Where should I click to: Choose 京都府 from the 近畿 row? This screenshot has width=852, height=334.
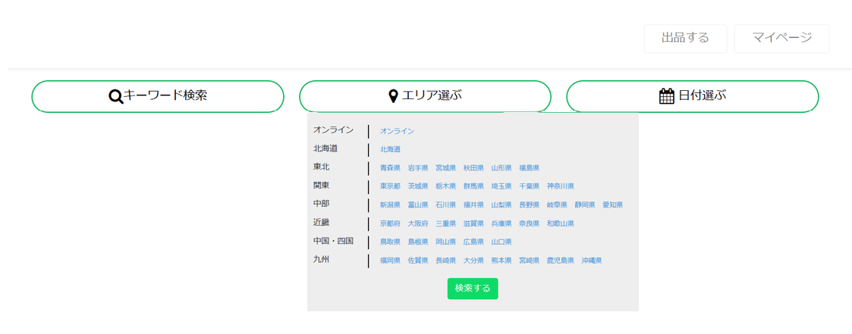point(390,223)
